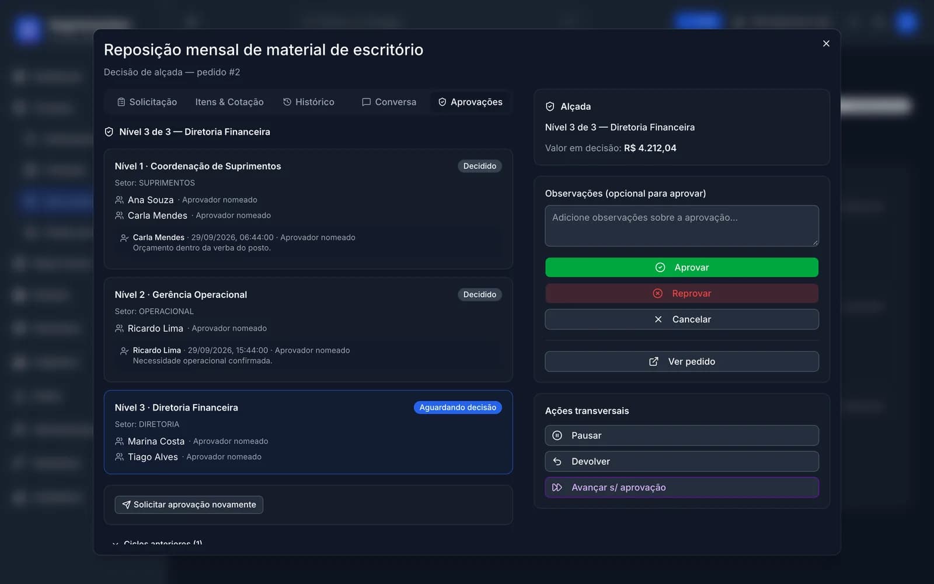Pause the approval with Pausar
The image size is (934, 584).
682,436
